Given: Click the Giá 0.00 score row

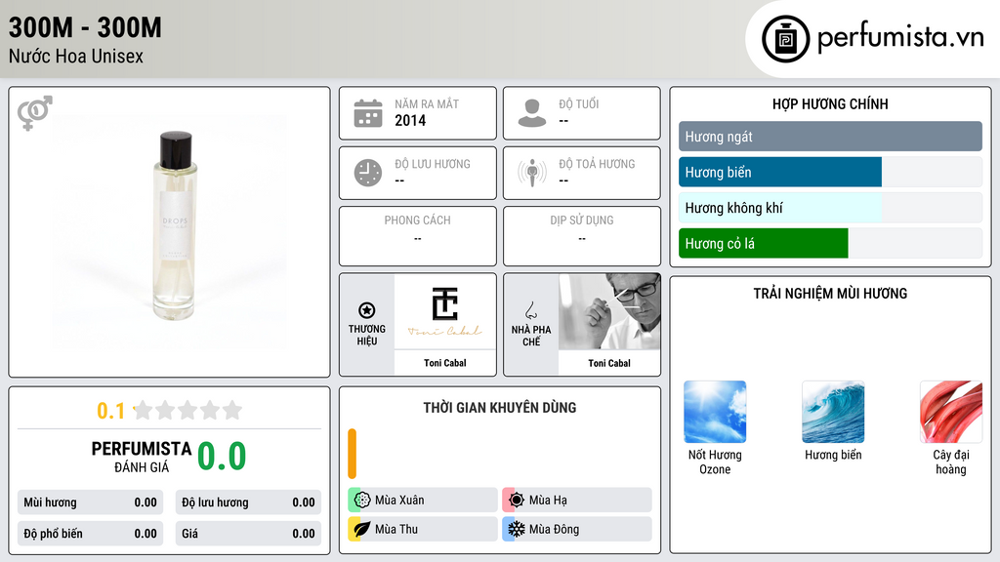Looking at the screenshot, I should (248, 534).
